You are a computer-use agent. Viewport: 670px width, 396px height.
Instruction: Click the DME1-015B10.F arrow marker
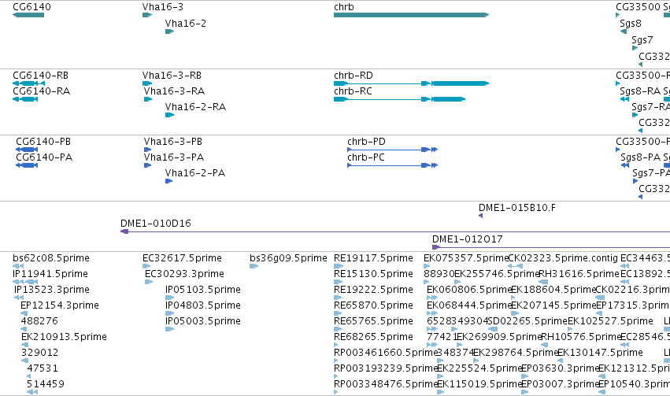pos(481,216)
